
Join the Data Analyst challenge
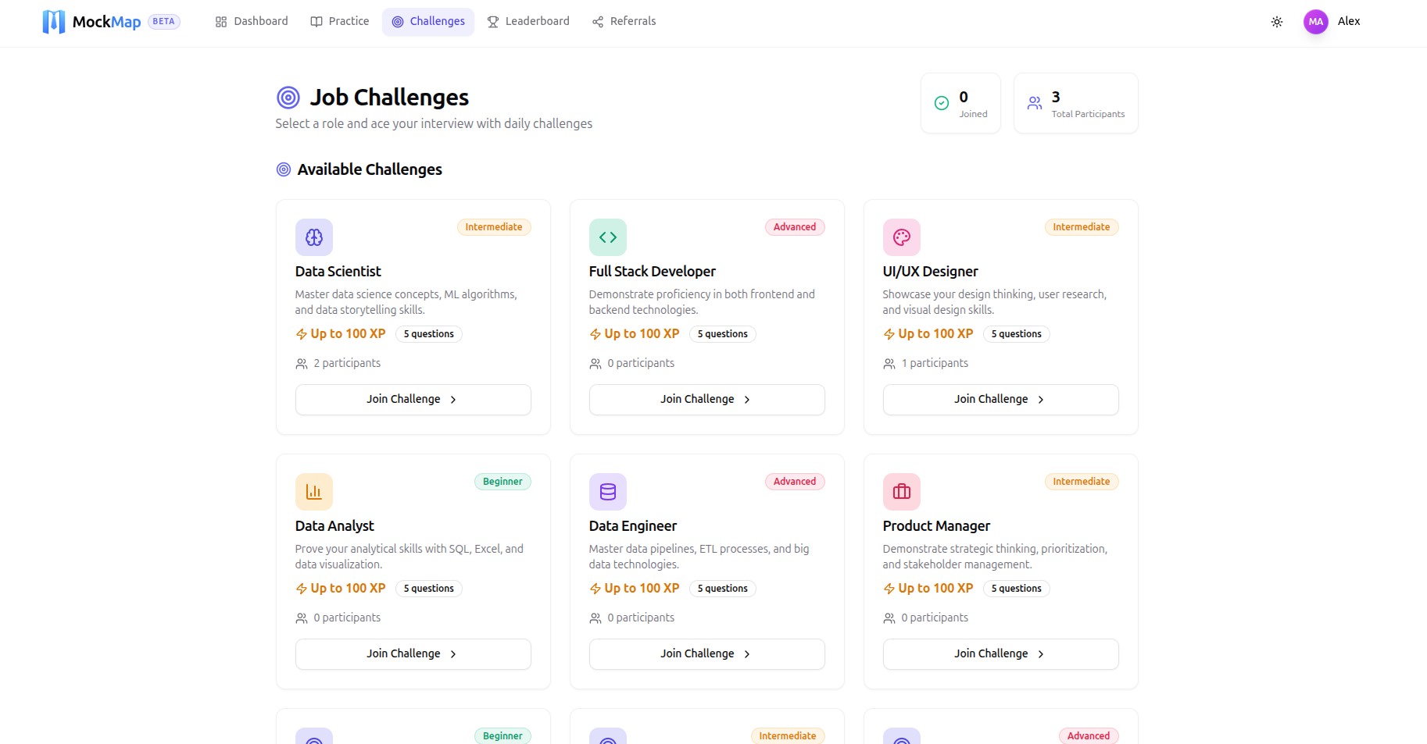[413, 654]
